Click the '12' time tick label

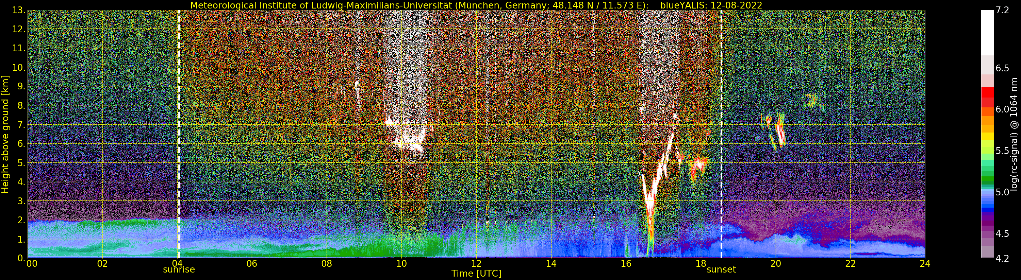(x=476, y=264)
